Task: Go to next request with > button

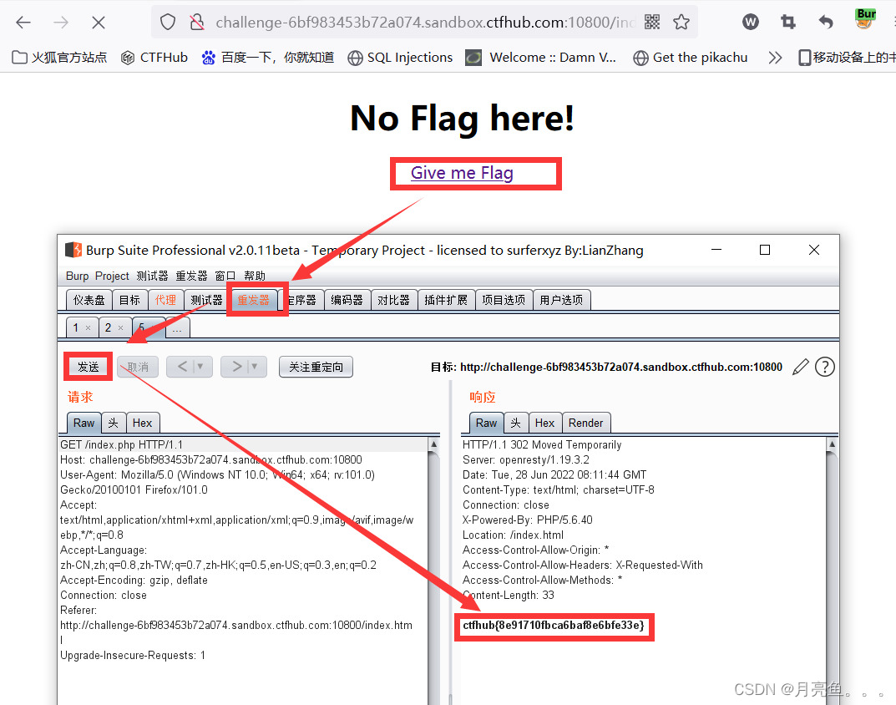Action: click(236, 367)
